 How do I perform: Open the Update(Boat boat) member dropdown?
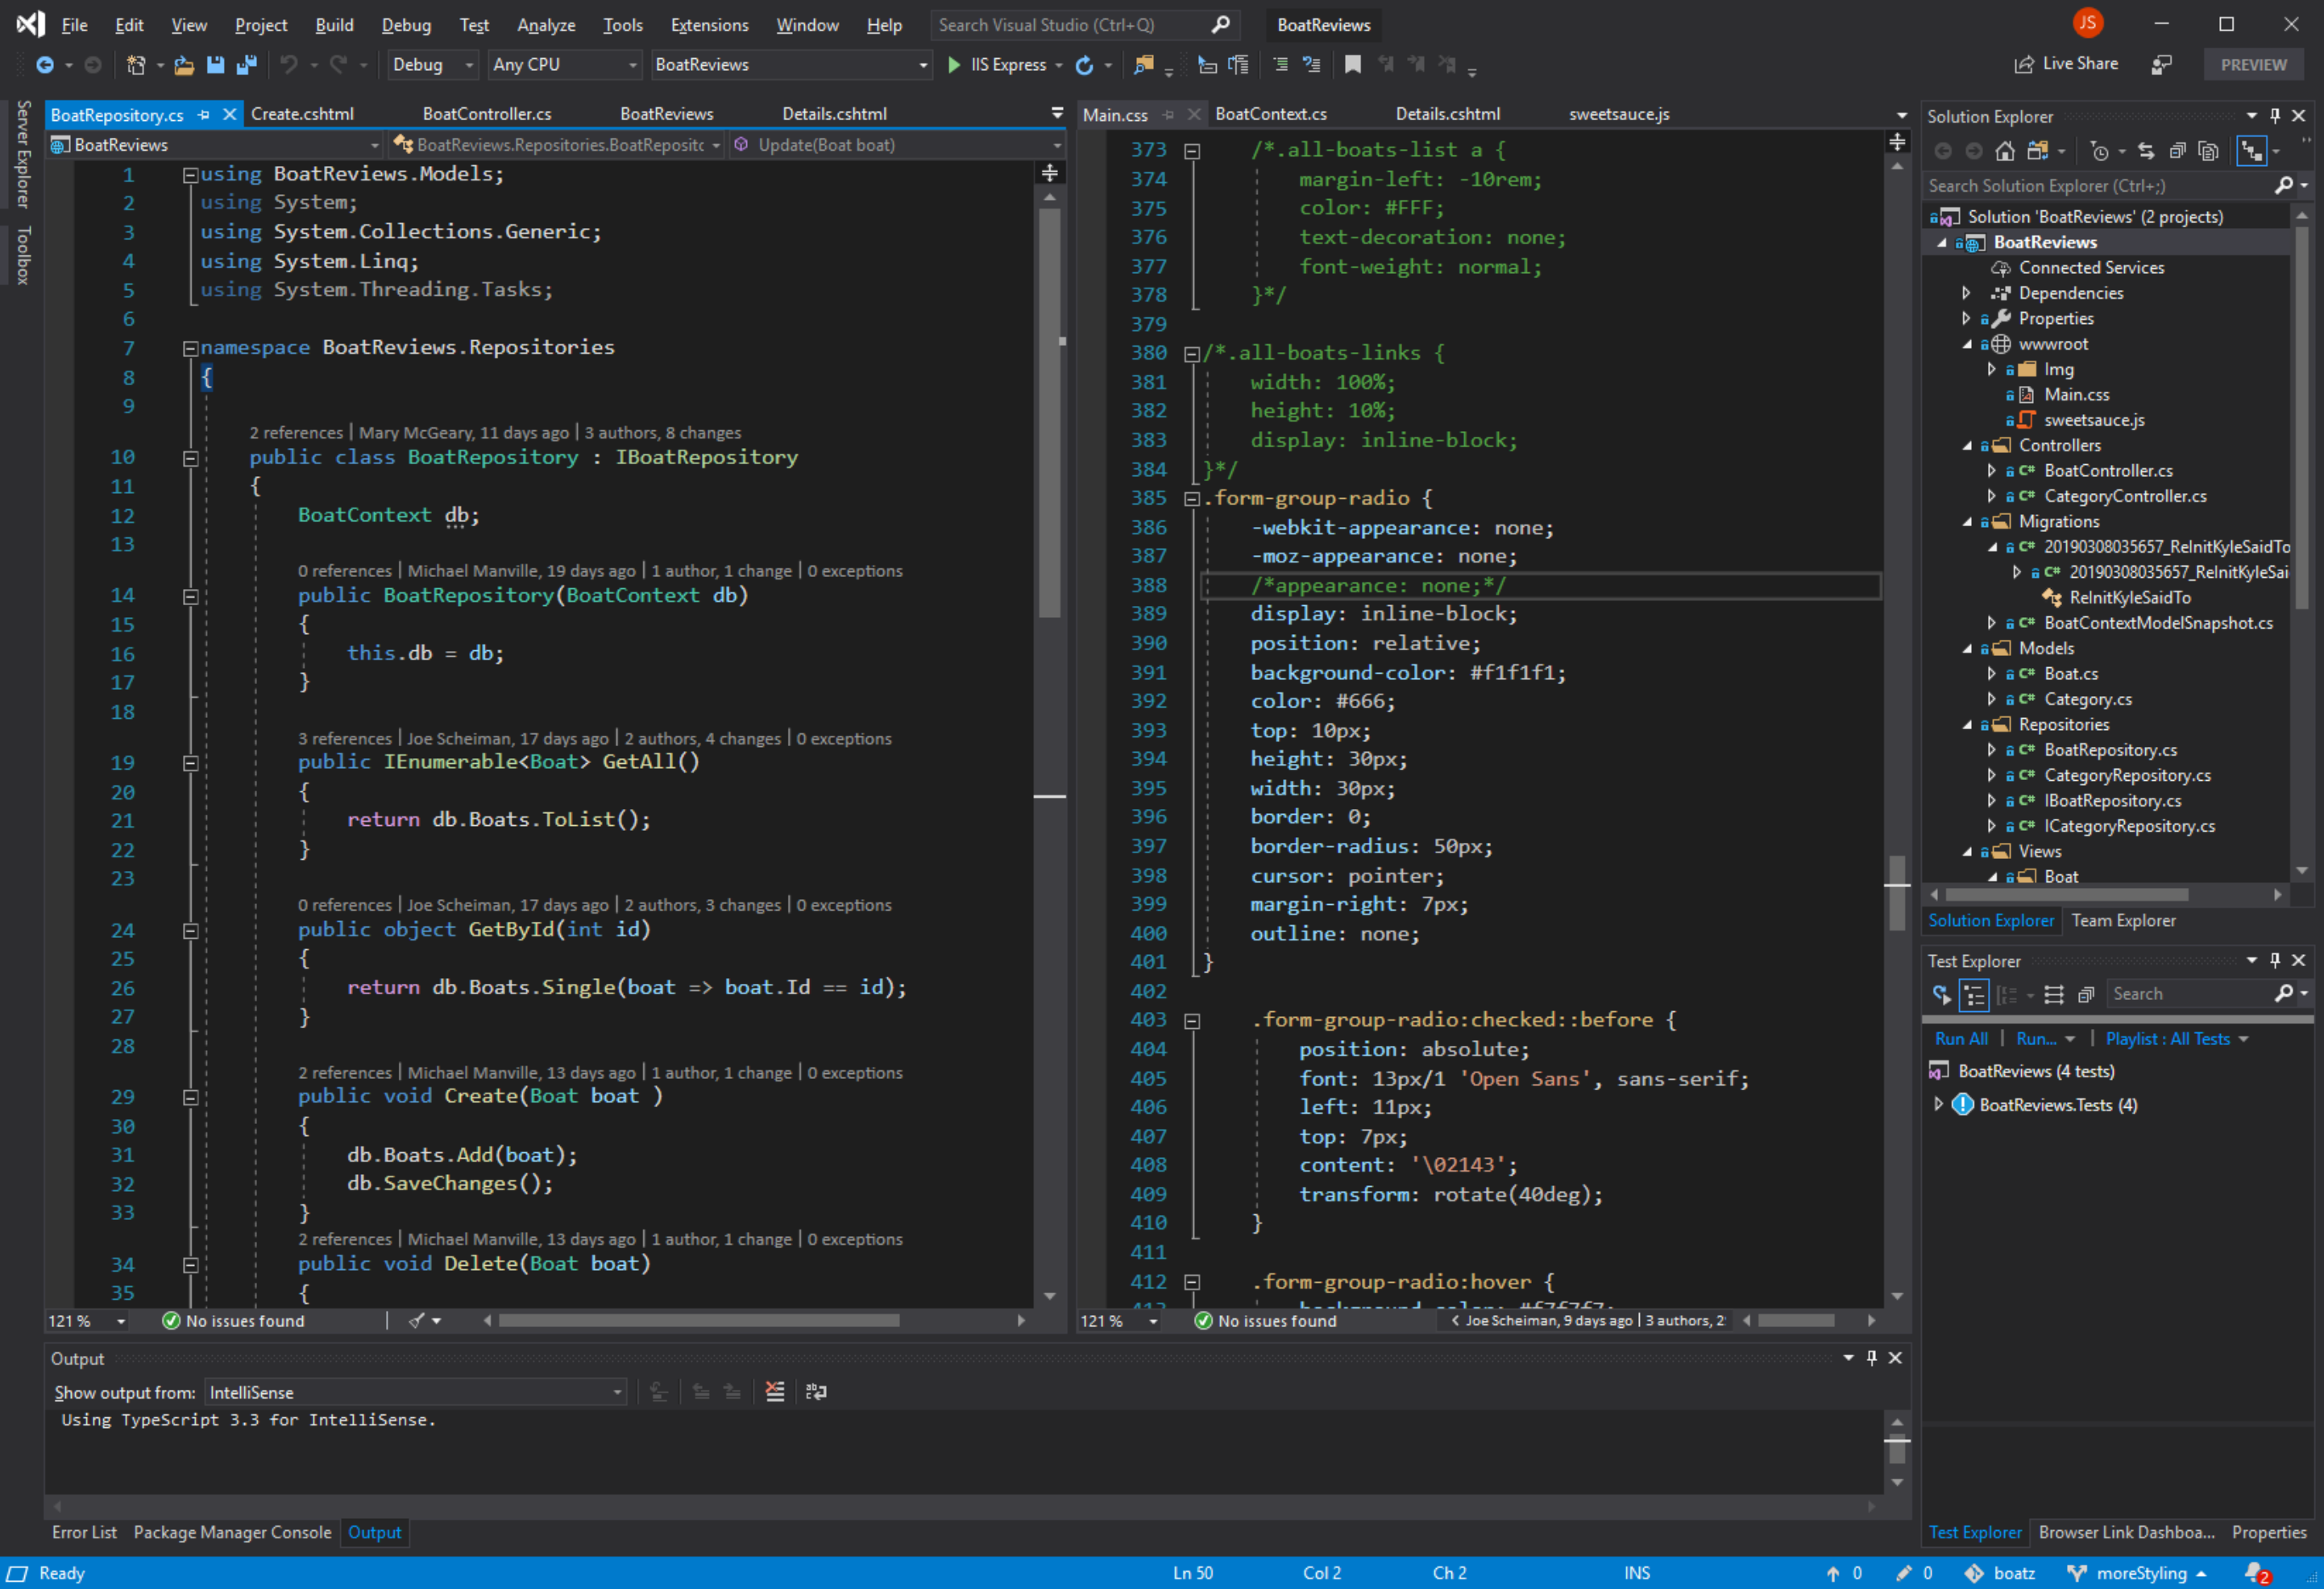click(896, 145)
